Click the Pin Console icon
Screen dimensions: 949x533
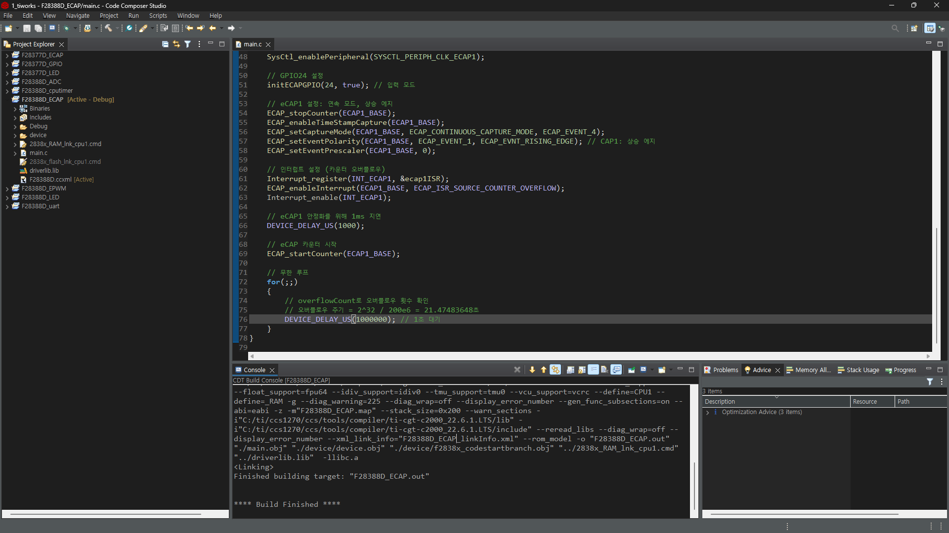(631, 370)
